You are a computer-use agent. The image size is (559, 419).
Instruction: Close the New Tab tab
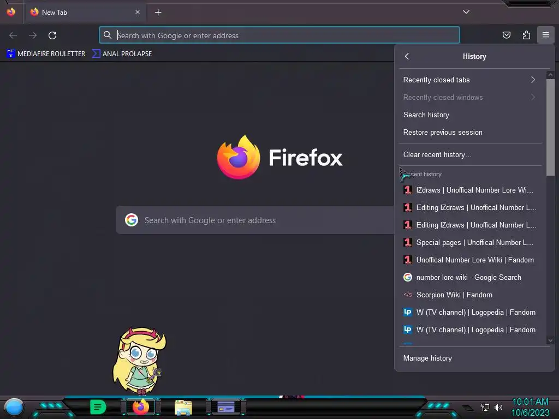point(138,12)
